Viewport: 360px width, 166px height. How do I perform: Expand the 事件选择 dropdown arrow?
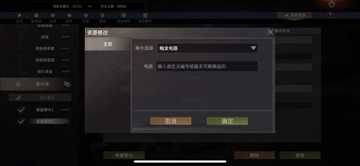[253, 48]
